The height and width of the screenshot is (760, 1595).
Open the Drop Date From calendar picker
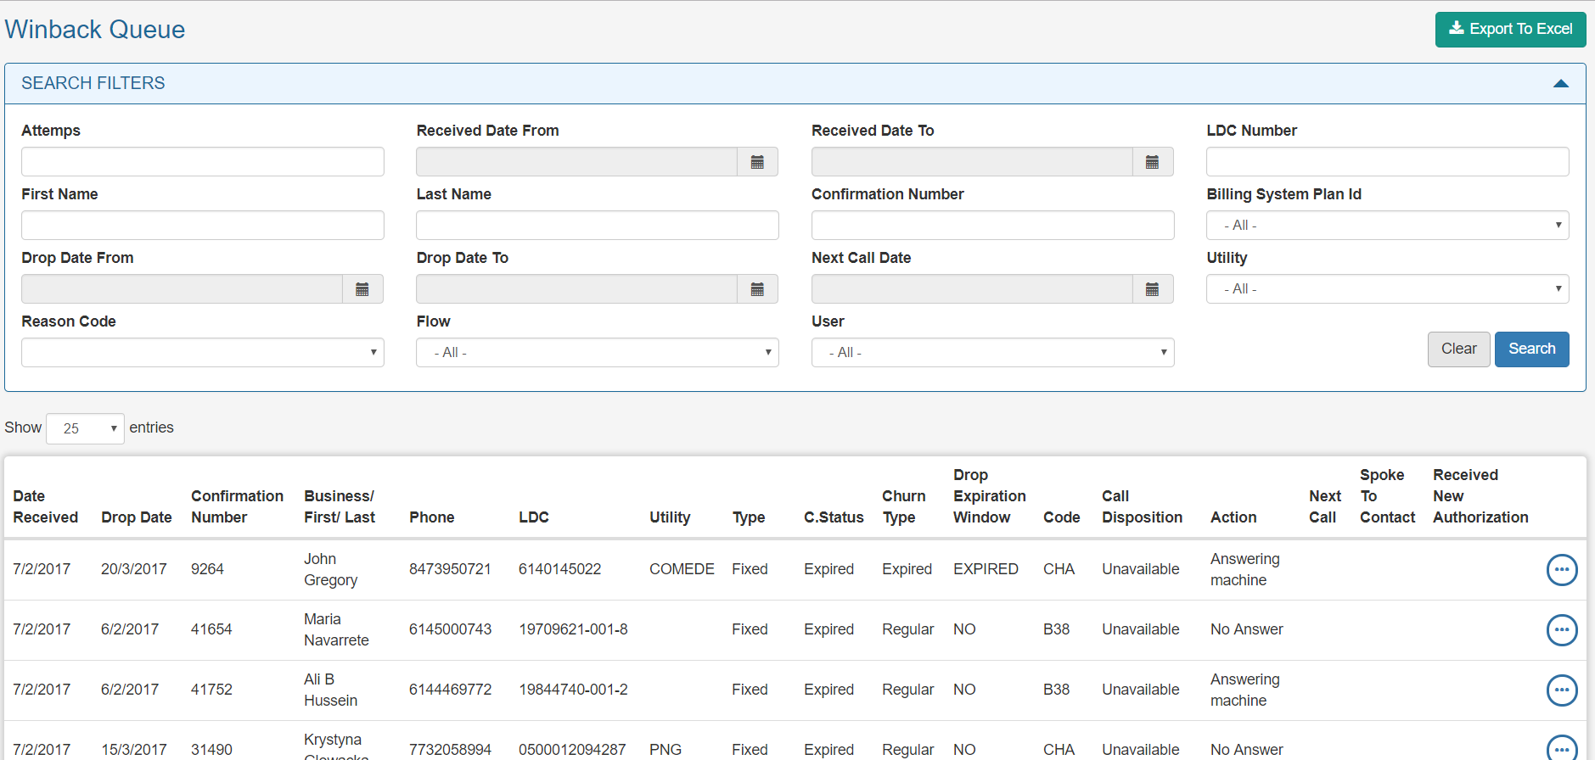[x=362, y=289]
